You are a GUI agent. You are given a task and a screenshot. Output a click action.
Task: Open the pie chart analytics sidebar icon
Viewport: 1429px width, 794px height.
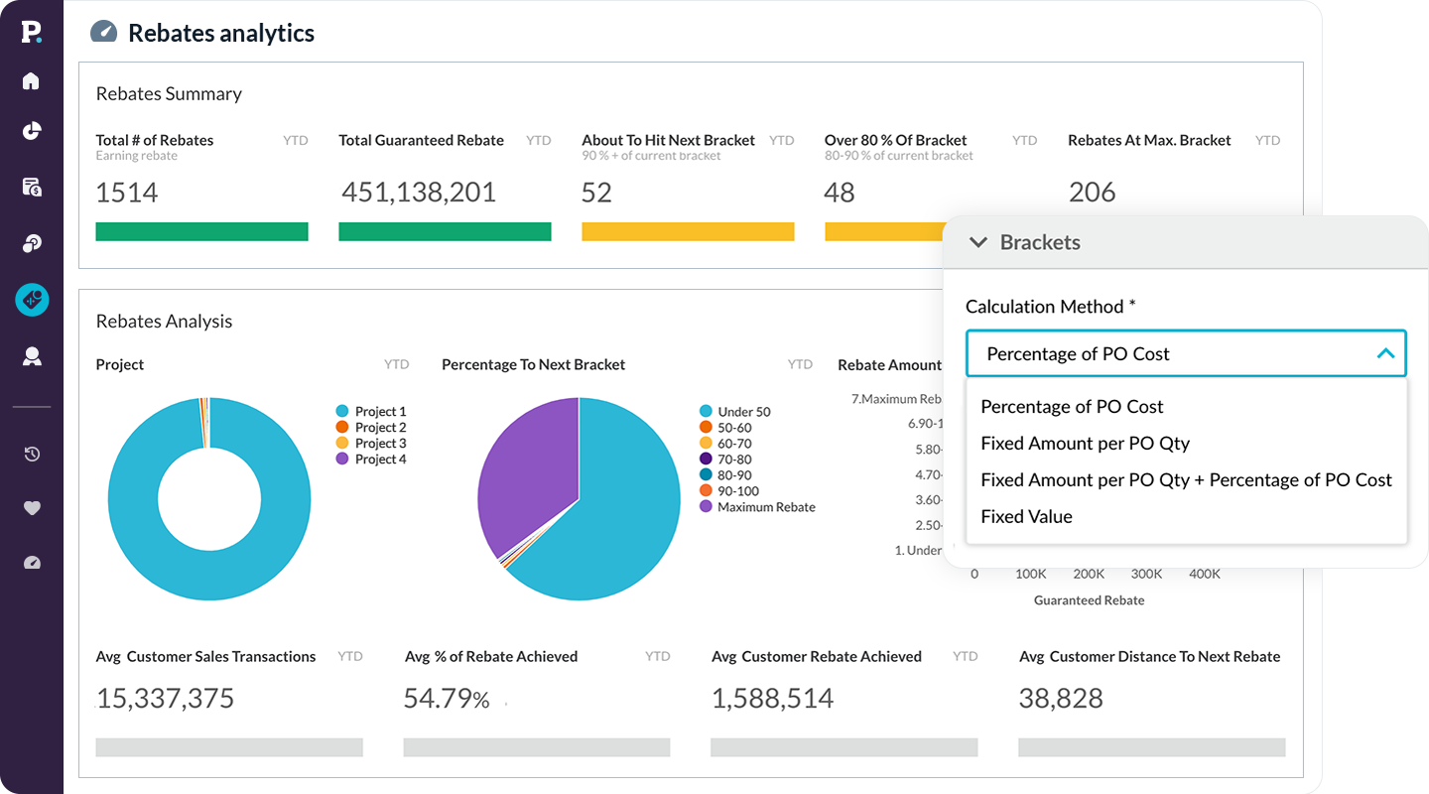[x=32, y=131]
